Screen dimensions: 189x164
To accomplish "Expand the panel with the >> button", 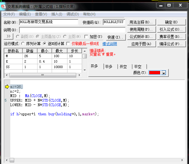I will (8, 36).
